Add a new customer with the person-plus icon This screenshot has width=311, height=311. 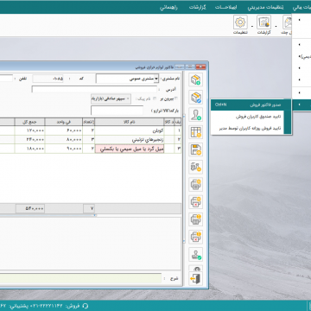tap(196, 114)
